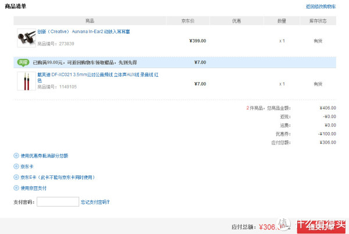Expand the 京东E卡 plus icon
The image size is (349, 234).
coord(16,177)
